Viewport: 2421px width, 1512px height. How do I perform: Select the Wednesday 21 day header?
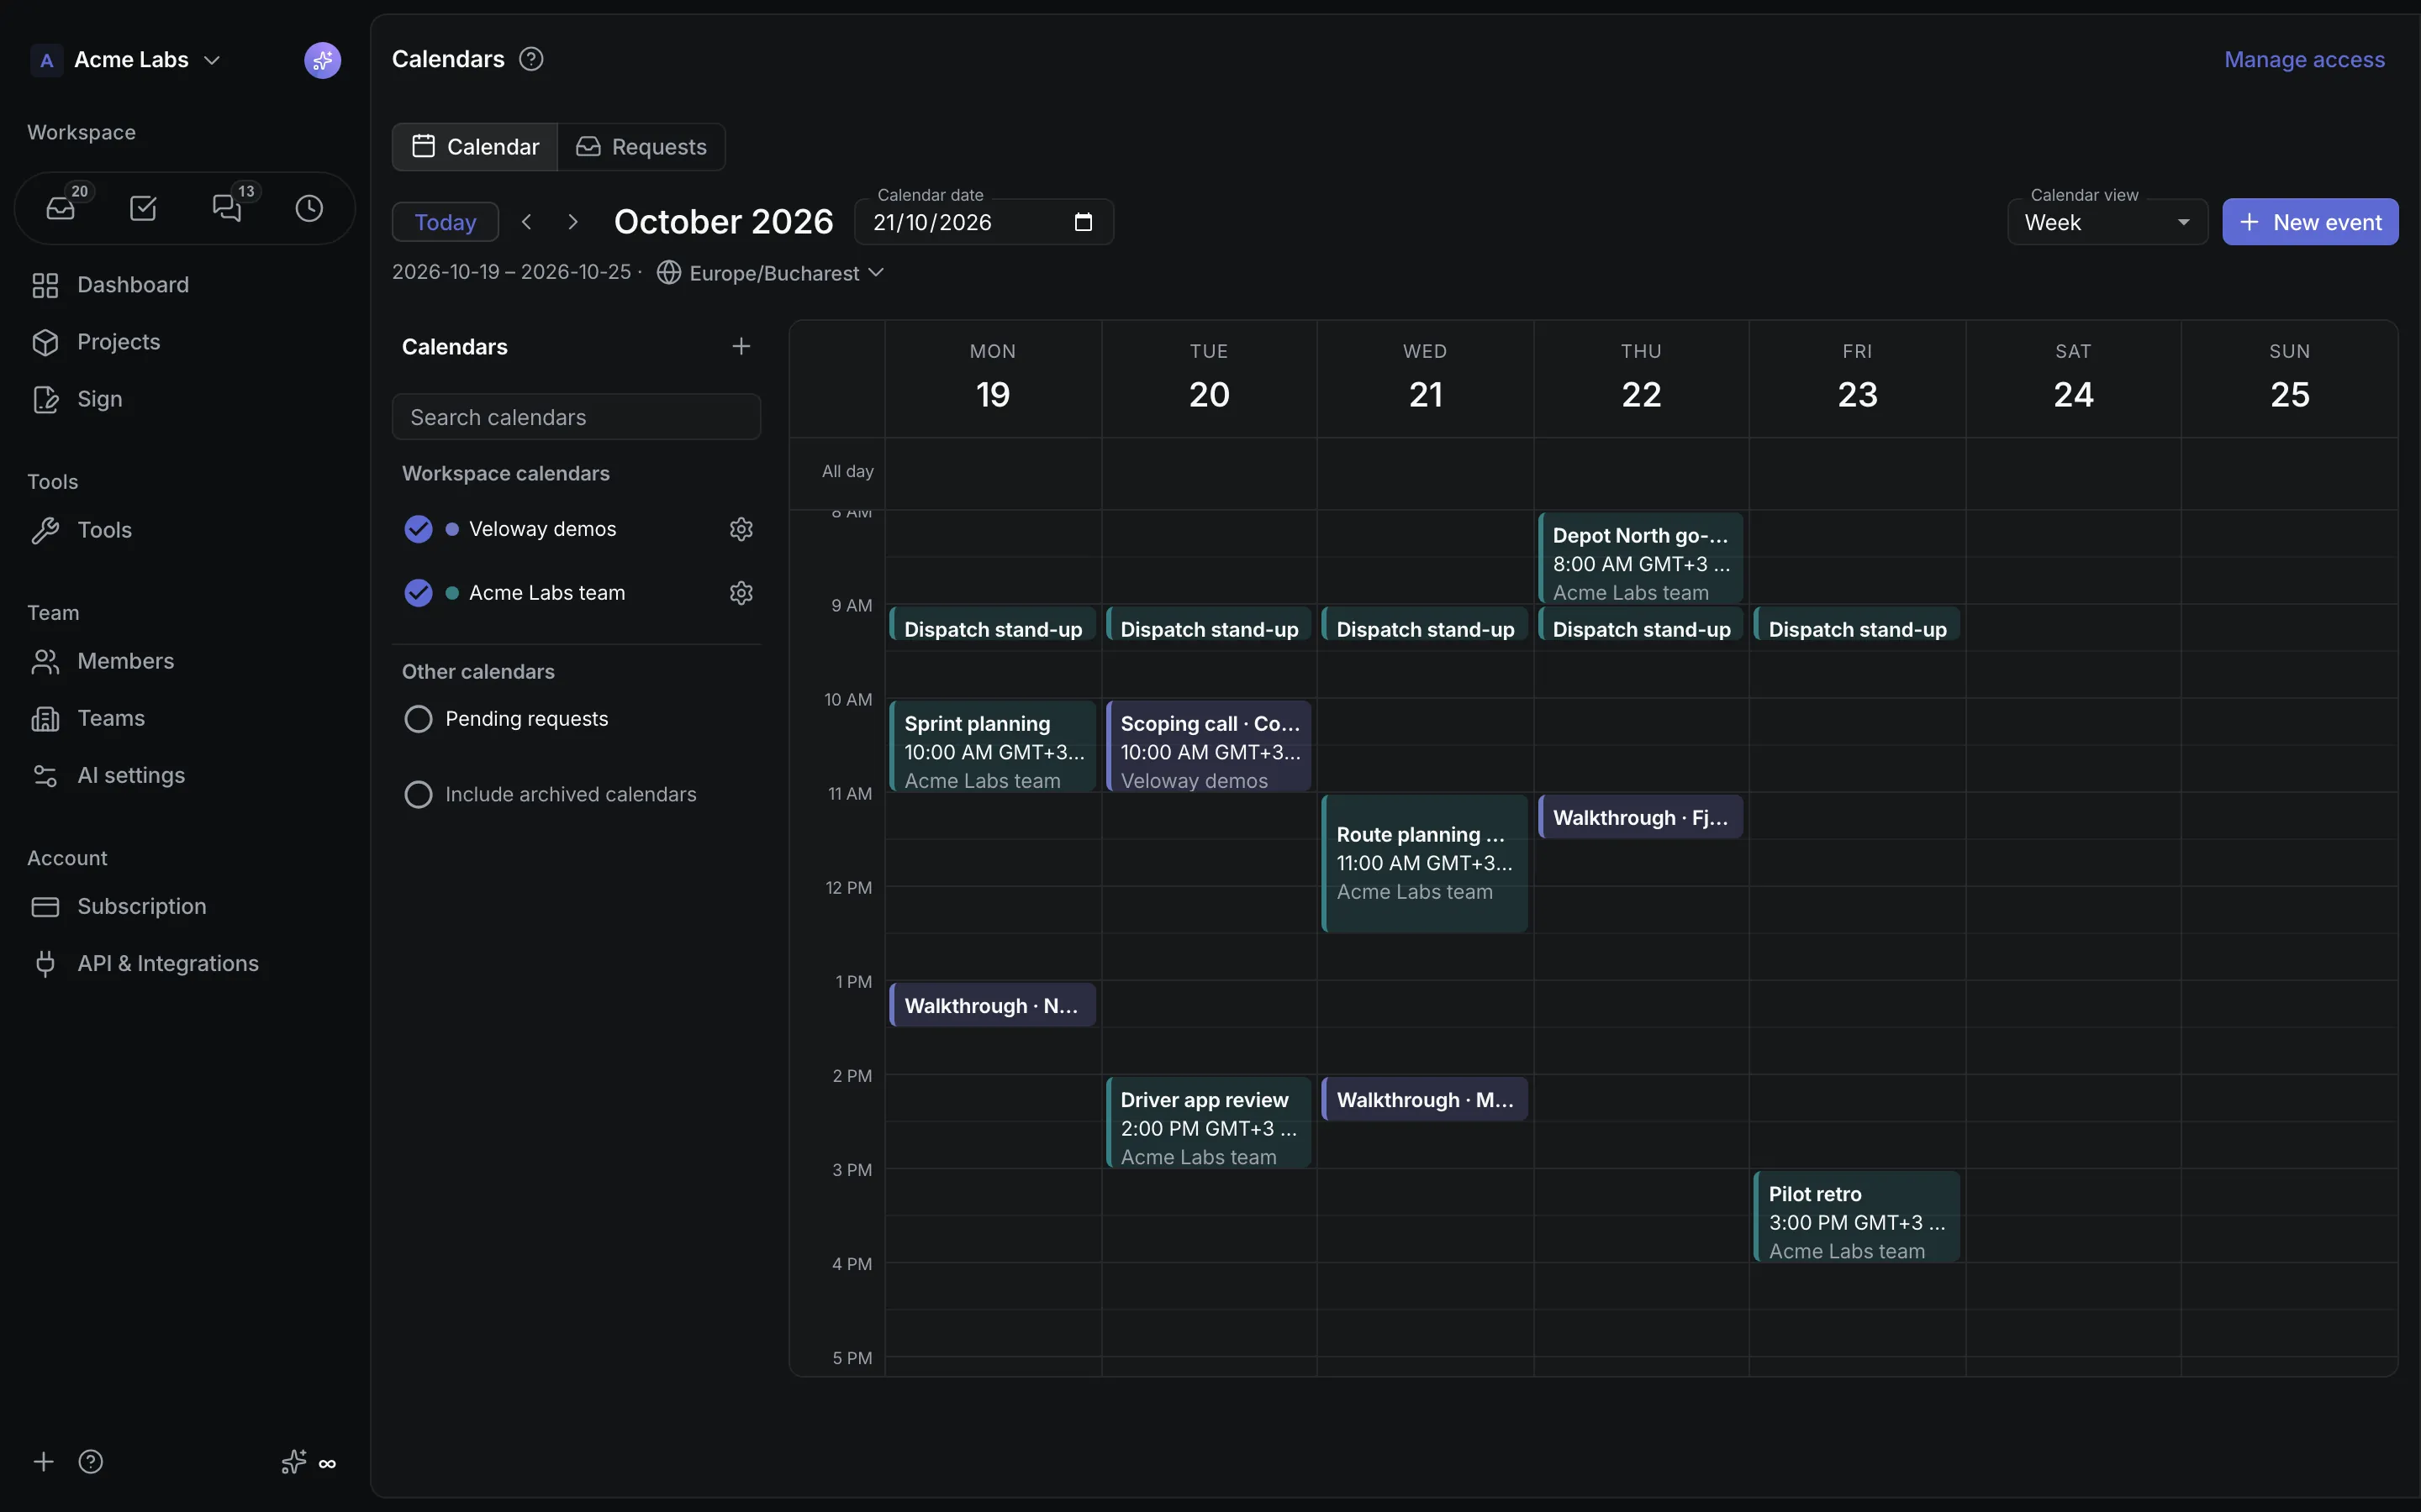(x=1425, y=379)
